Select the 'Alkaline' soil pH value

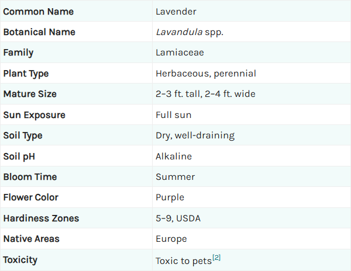(174, 156)
